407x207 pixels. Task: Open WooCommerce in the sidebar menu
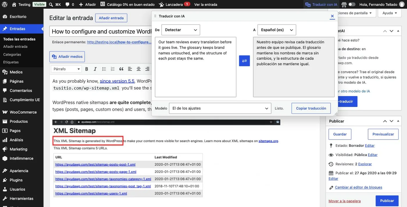(22, 112)
